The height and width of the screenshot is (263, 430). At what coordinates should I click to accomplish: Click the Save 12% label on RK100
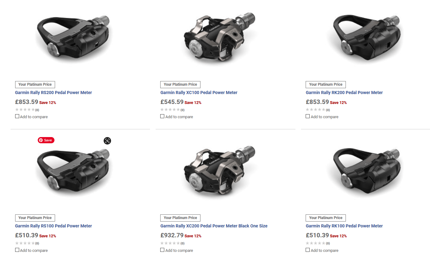pos(339,235)
